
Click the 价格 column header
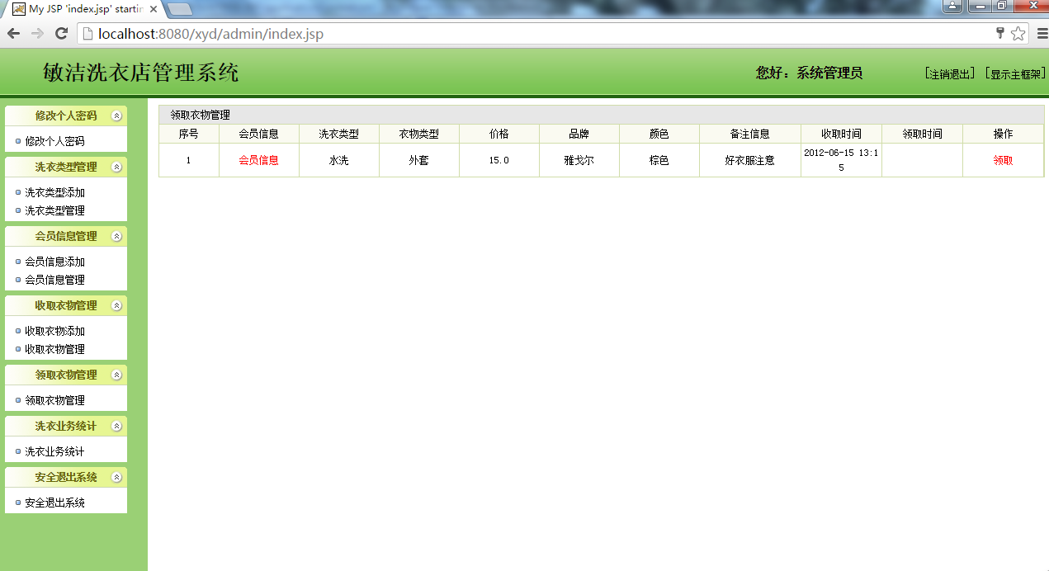[x=499, y=134]
